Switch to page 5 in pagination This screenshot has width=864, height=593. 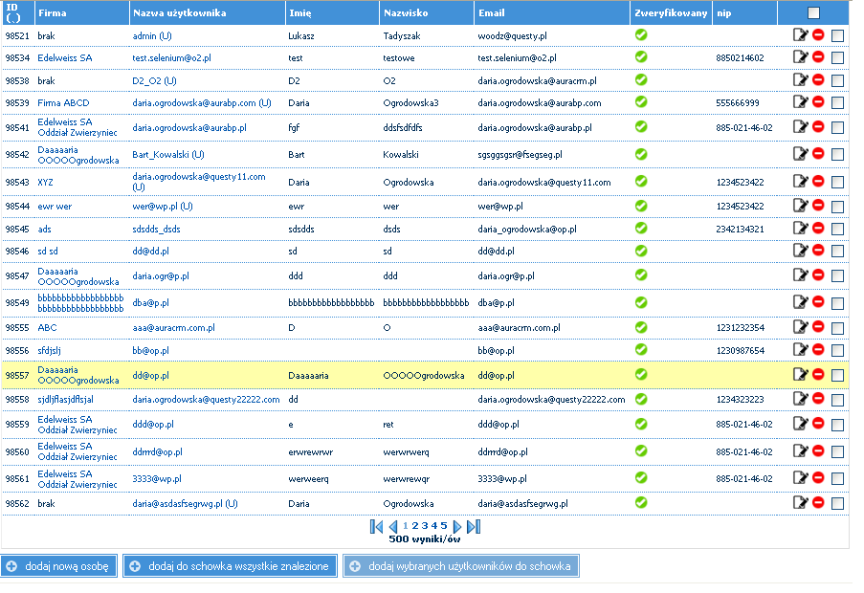[x=444, y=526]
